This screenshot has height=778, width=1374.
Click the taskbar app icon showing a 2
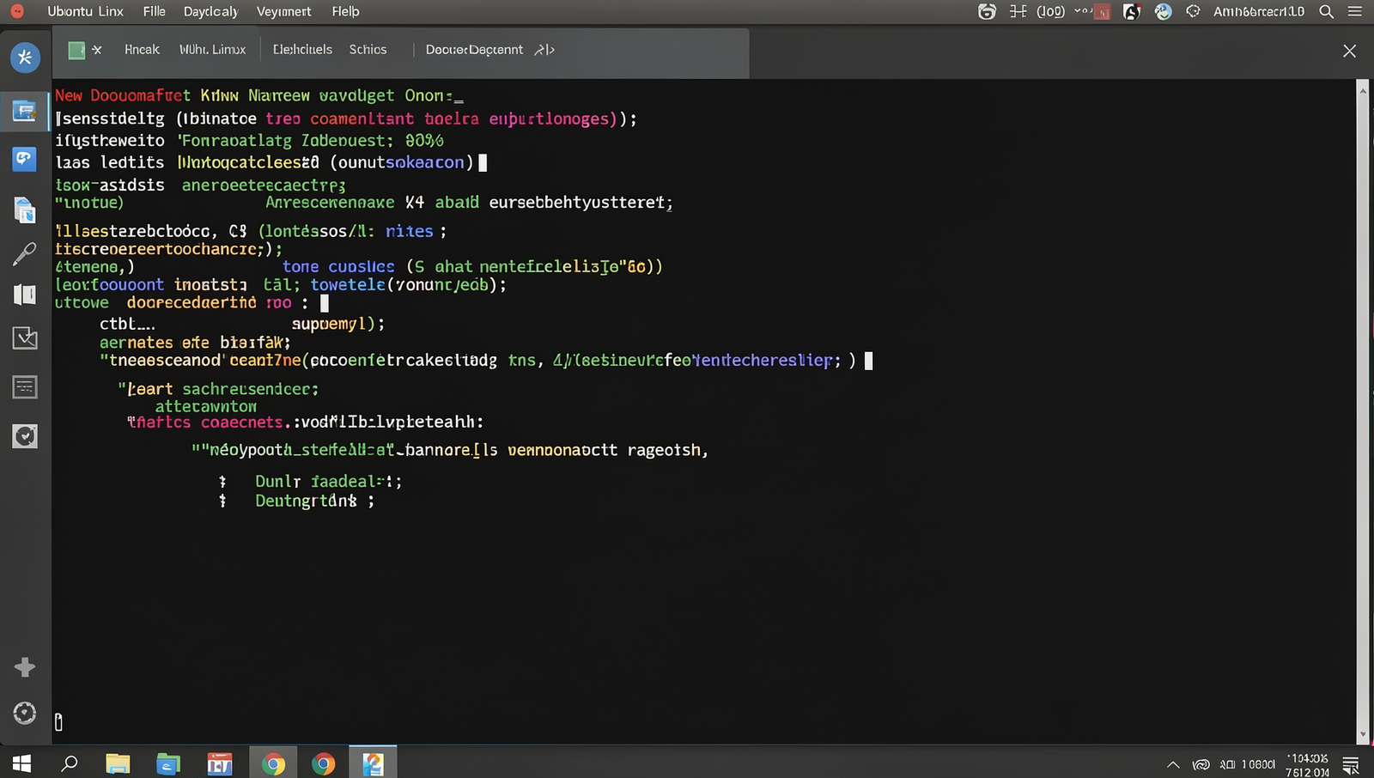373,763
